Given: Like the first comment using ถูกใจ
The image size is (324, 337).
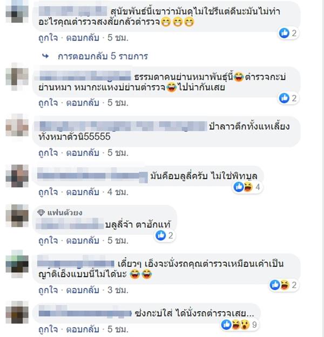Looking at the screenshot, I should click(x=48, y=38).
